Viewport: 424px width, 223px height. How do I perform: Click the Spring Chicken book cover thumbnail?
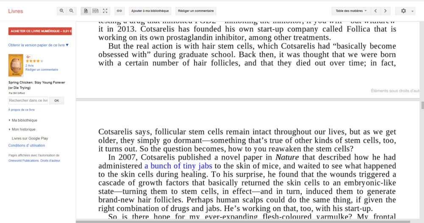(16, 66)
